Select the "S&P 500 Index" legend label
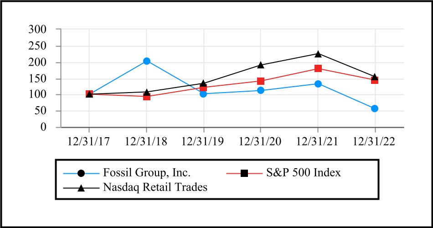433x228 pixels. point(303,173)
